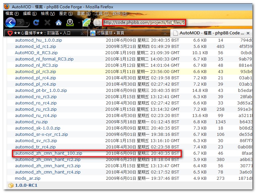The width and height of the screenshot is (256, 193).
Task: Open the 編輯 (E) menu
Action: click(30, 14)
